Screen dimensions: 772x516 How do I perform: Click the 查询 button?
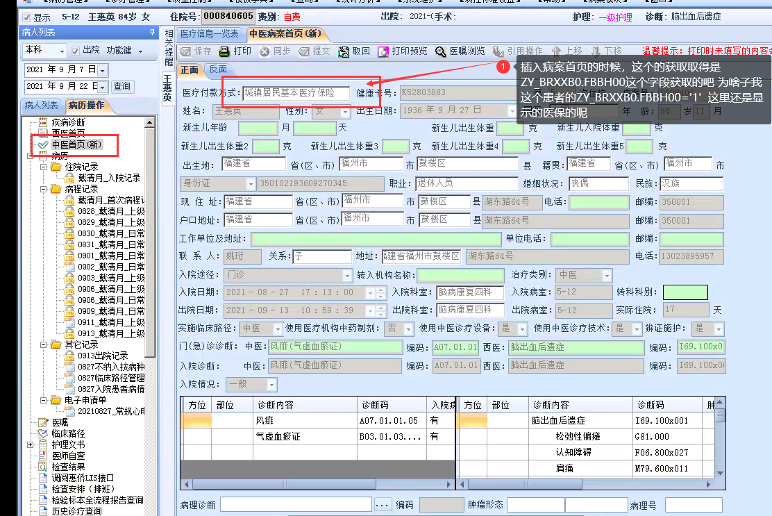(121, 87)
